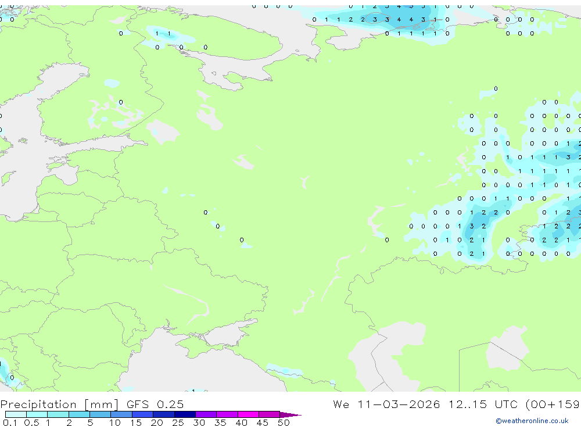Screen dimensions: 581x426
Task: Click the '0.1' legend scale label
Action: pyautogui.click(x=10, y=423)
